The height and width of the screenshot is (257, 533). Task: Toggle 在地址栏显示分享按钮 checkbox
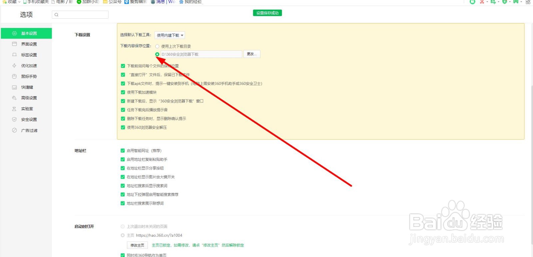pos(123,168)
